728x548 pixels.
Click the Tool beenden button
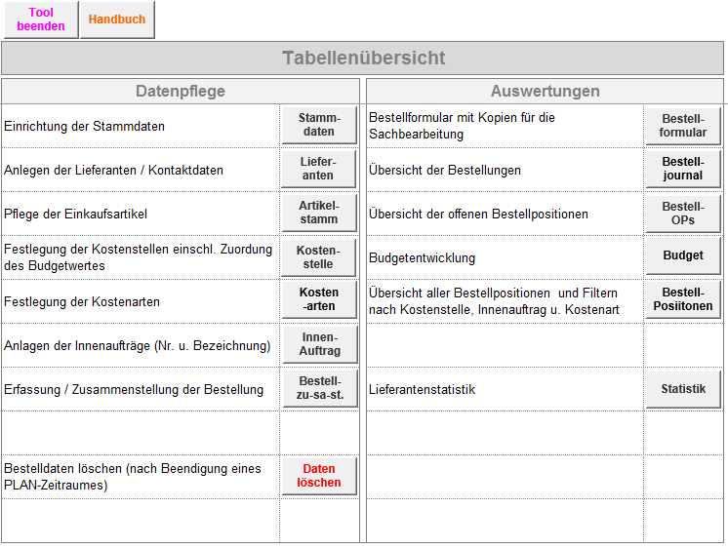pyautogui.click(x=40, y=20)
